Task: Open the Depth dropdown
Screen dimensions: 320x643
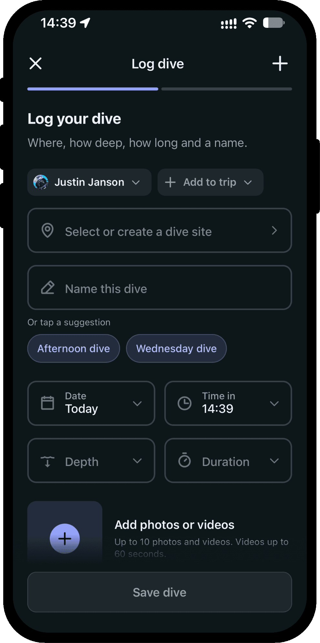Action: [x=91, y=460]
